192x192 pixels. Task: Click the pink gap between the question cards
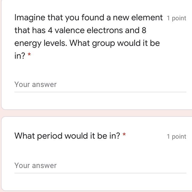[96, 113]
